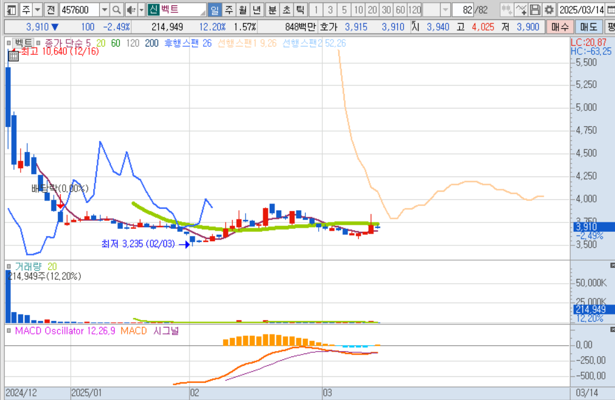The height and width of the screenshot is (400, 615).
Task: Select the 틱 tick period
Action: [300, 9]
